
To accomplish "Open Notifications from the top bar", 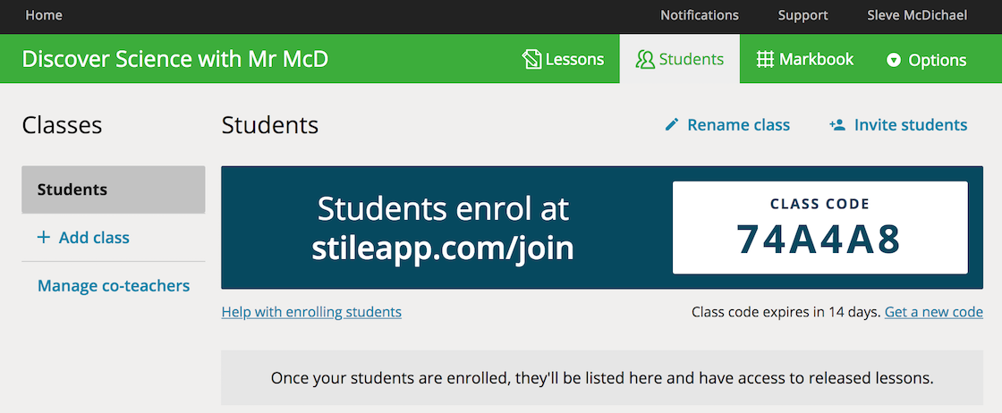I will [x=699, y=15].
